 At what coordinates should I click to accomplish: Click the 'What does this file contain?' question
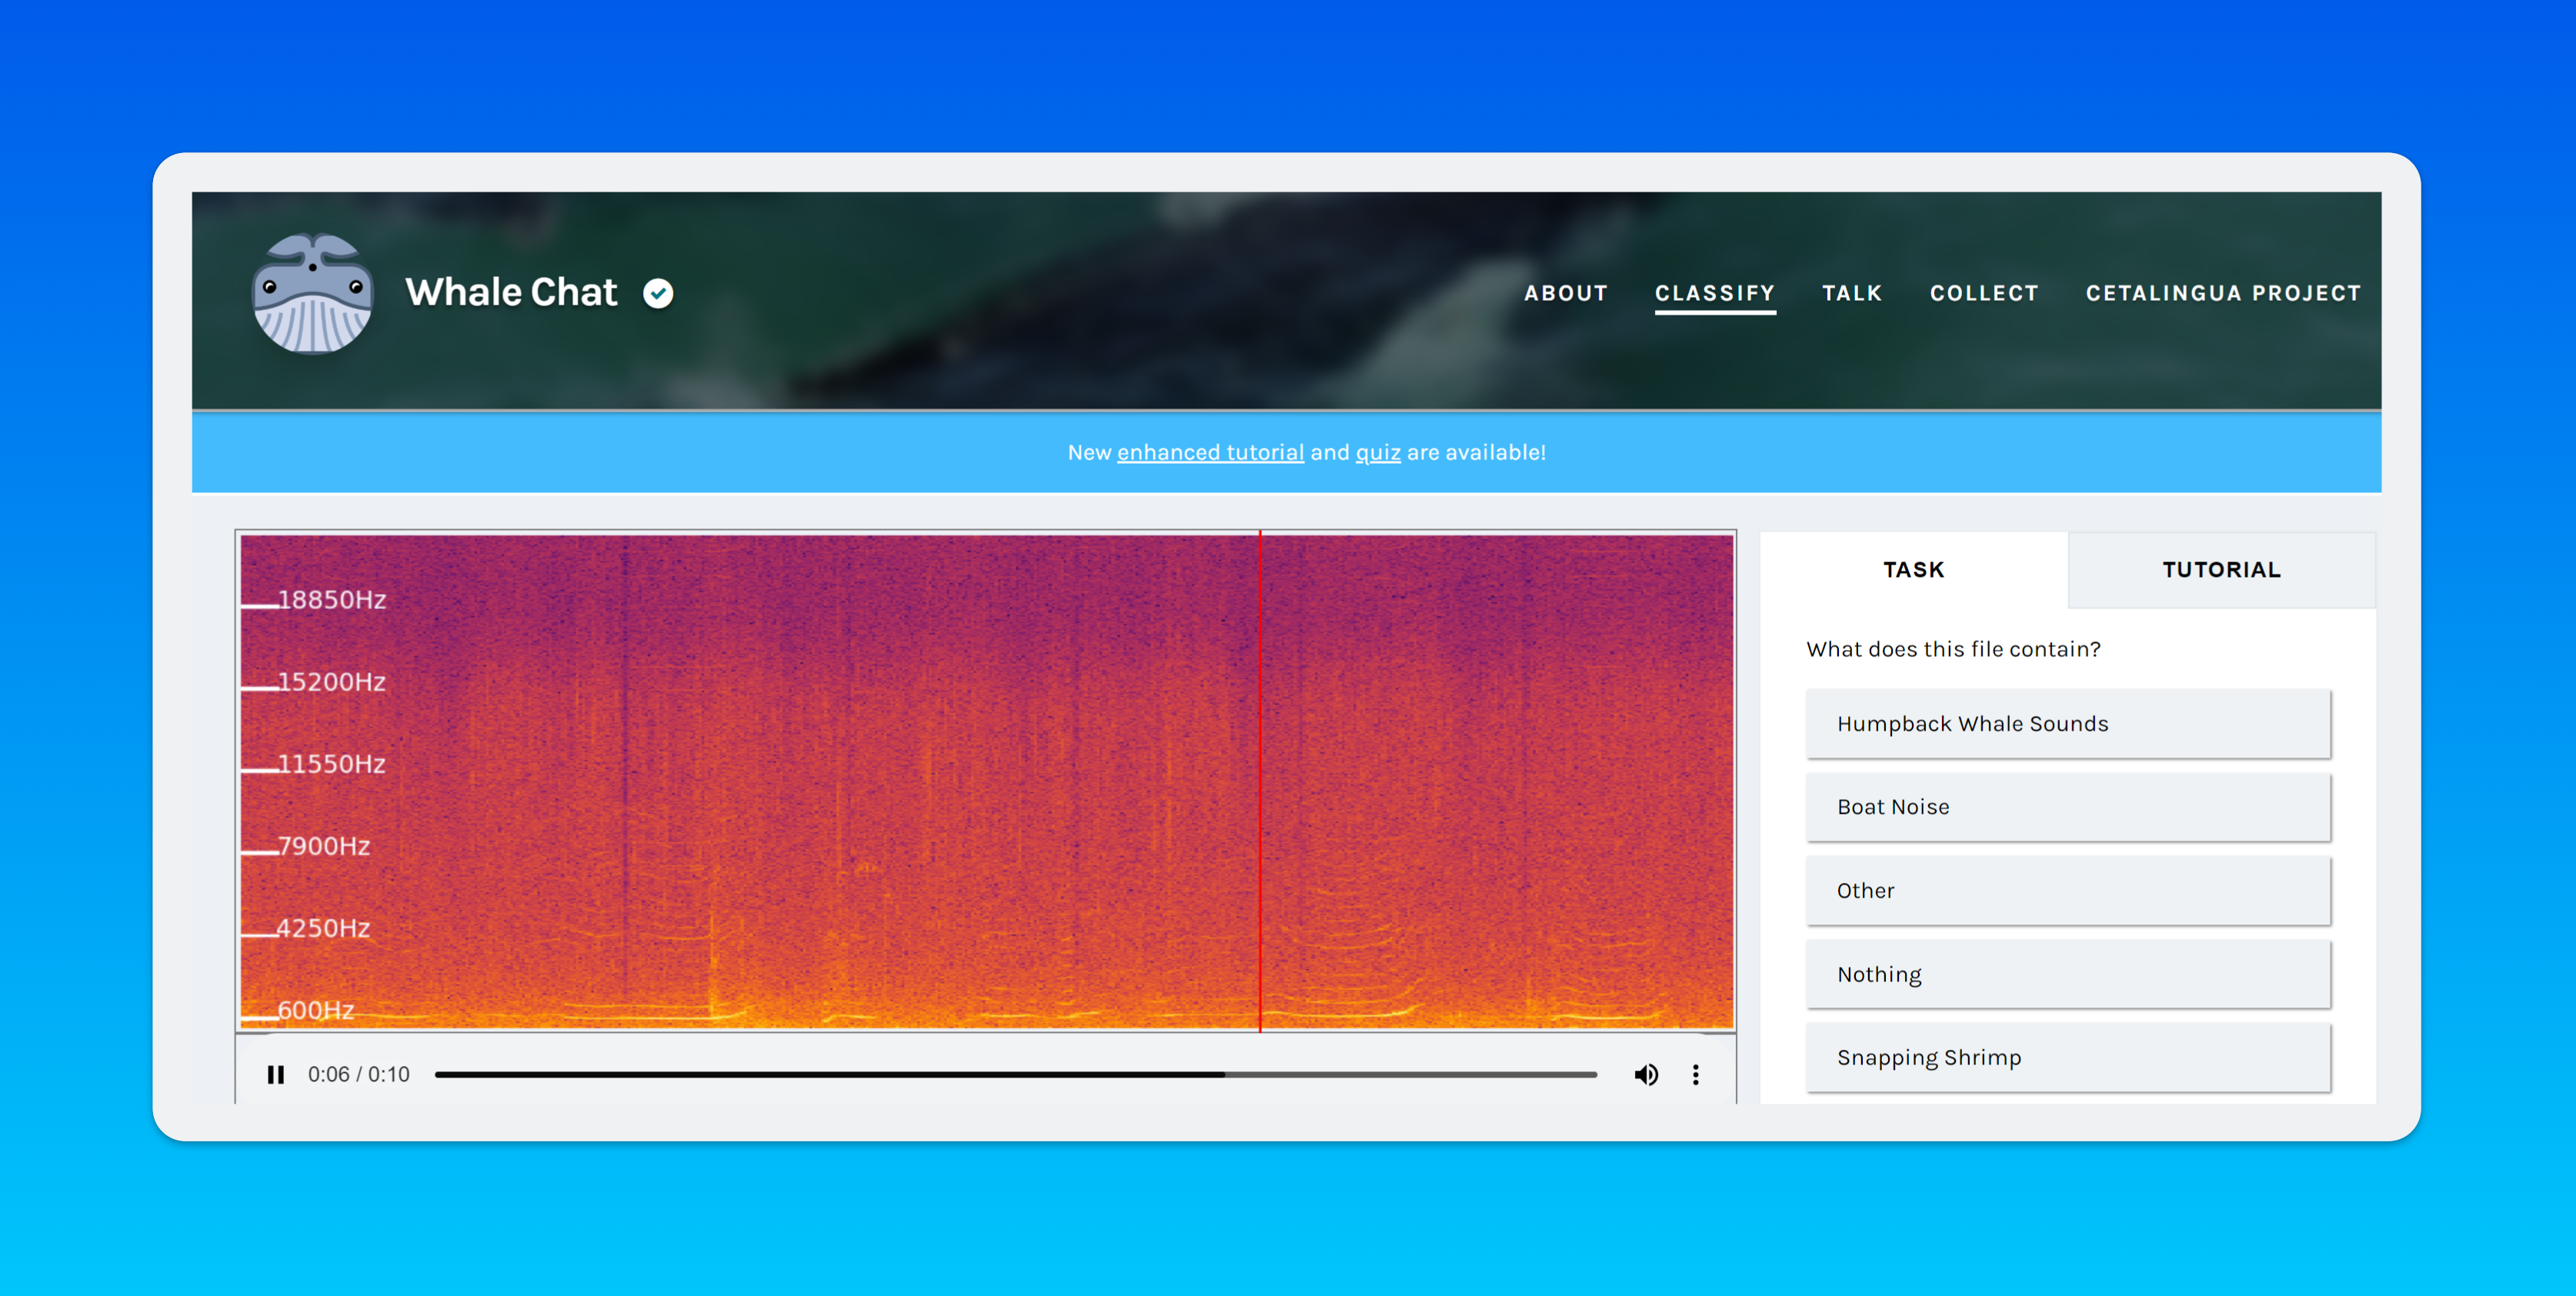tap(1953, 649)
